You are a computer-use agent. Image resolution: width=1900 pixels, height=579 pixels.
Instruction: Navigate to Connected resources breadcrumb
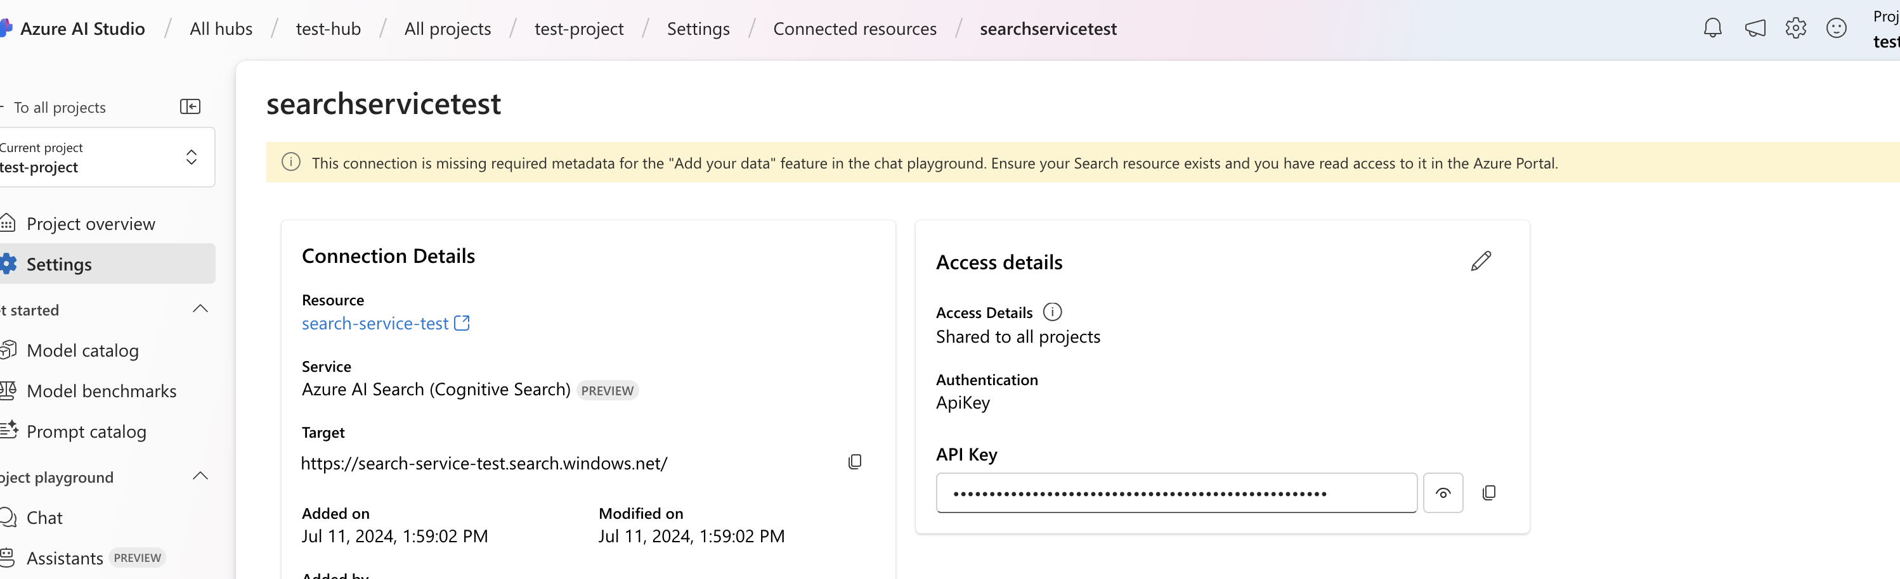(x=855, y=29)
